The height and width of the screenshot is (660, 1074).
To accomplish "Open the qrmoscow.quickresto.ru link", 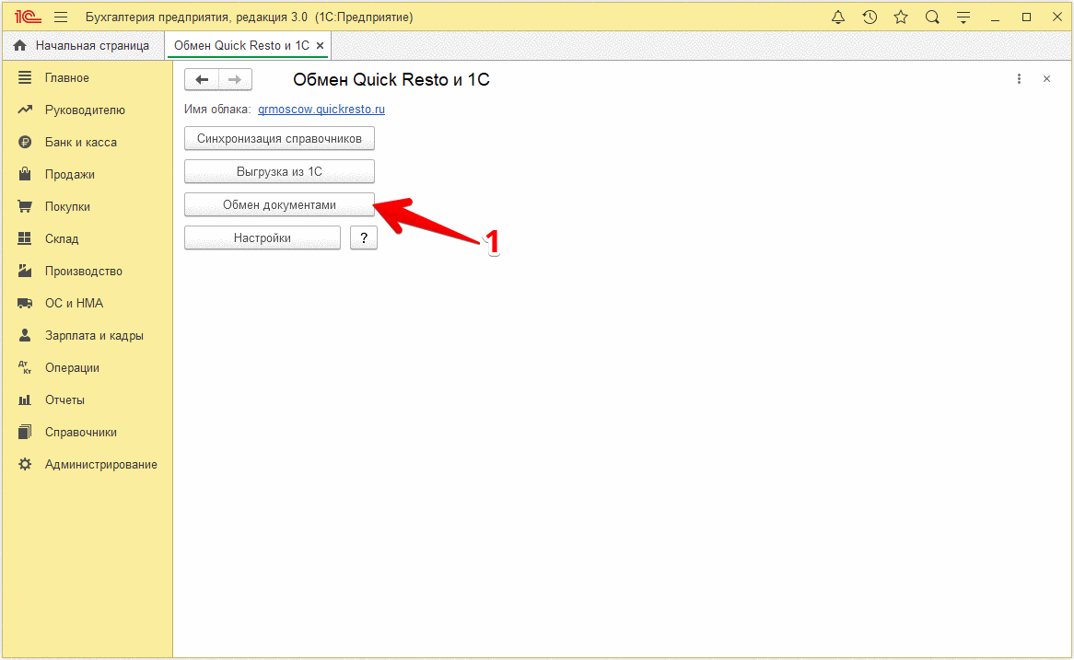I will click(x=321, y=109).
